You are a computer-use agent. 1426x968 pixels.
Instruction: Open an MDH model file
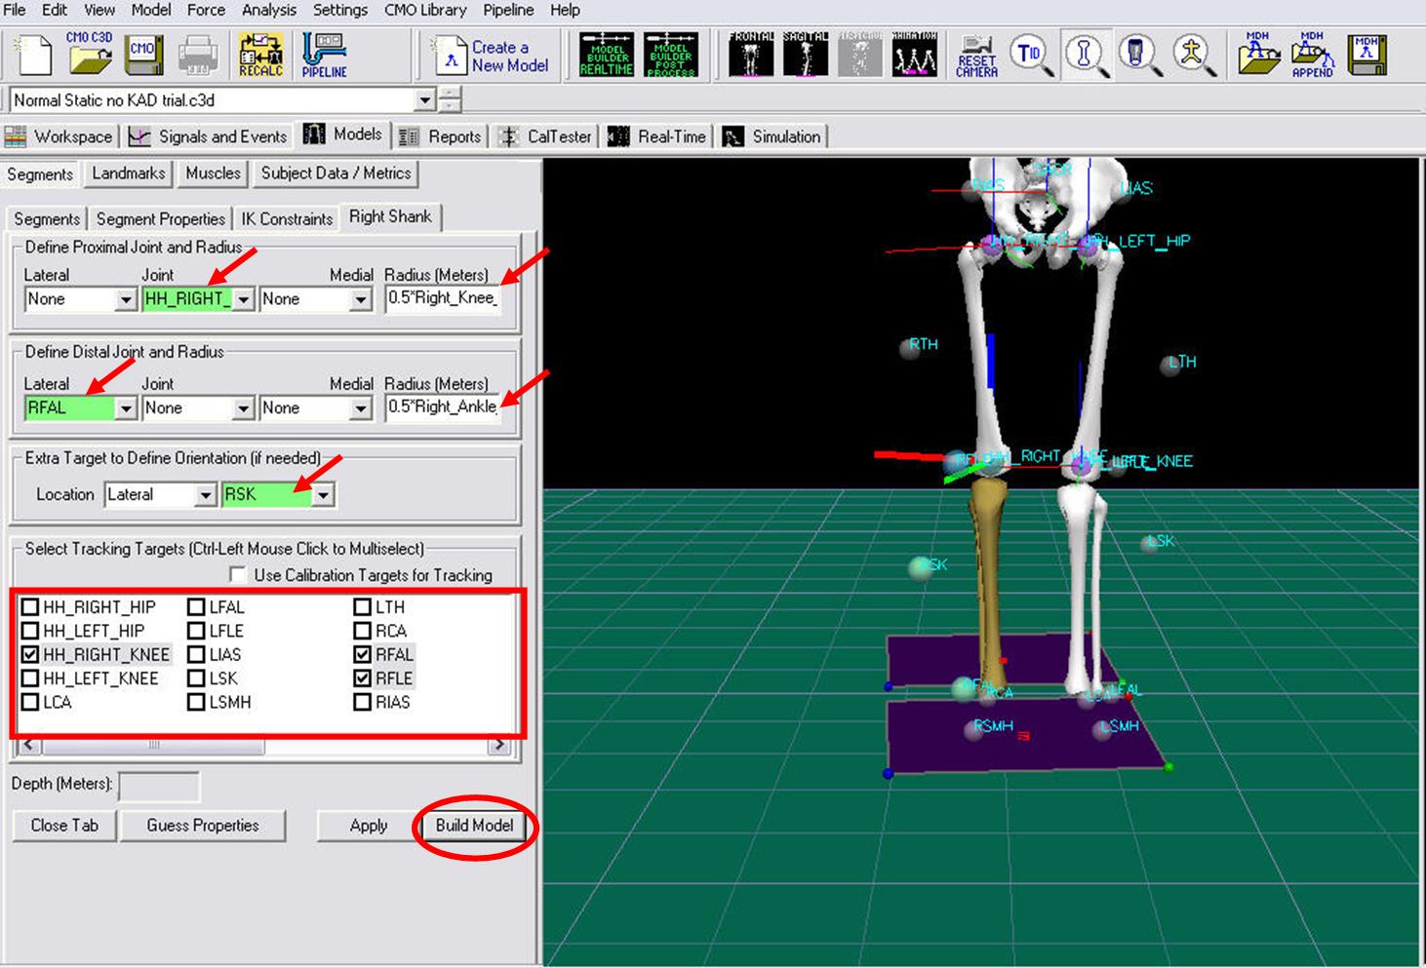pyautogui.click(x=1259, y=54)
